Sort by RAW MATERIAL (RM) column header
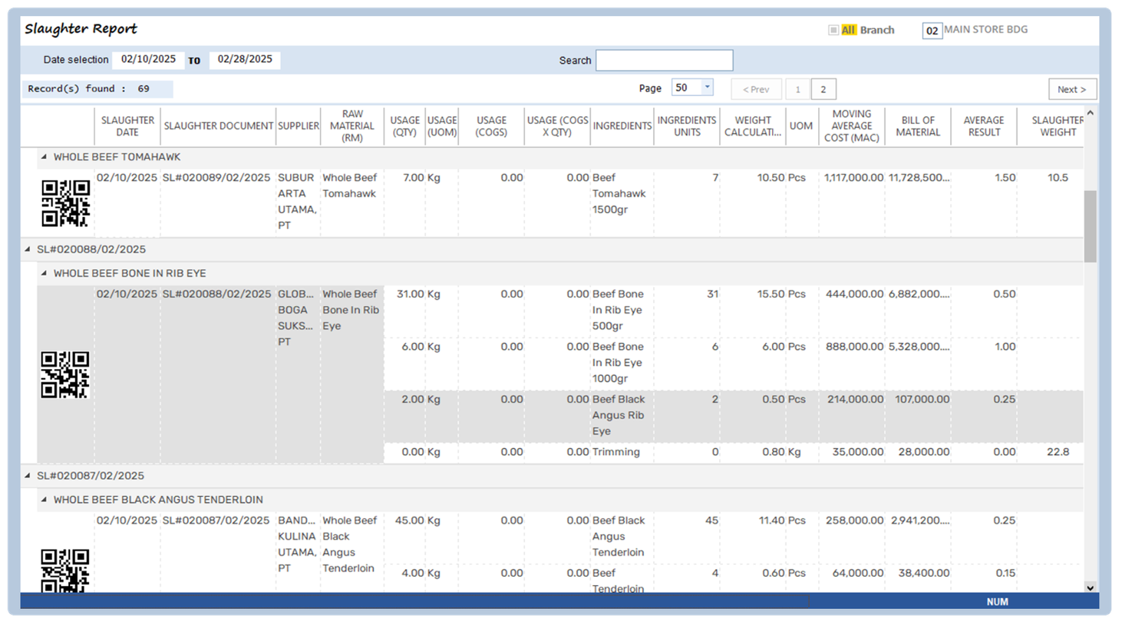 point(352,126)
